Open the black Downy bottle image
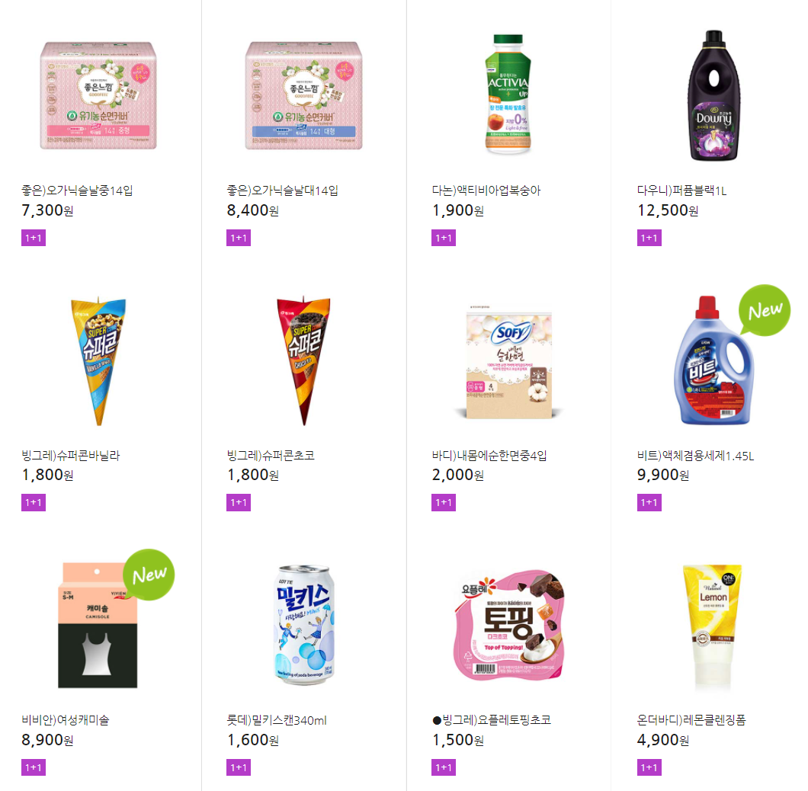The height and width of the screenshot is (791, 808). coord(713,95)
